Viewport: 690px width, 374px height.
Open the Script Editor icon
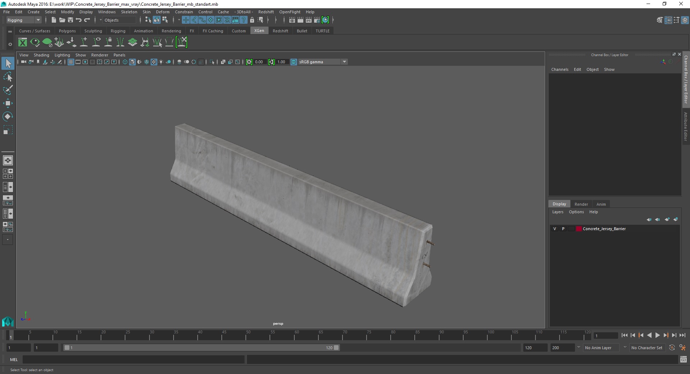coord(684,359)
